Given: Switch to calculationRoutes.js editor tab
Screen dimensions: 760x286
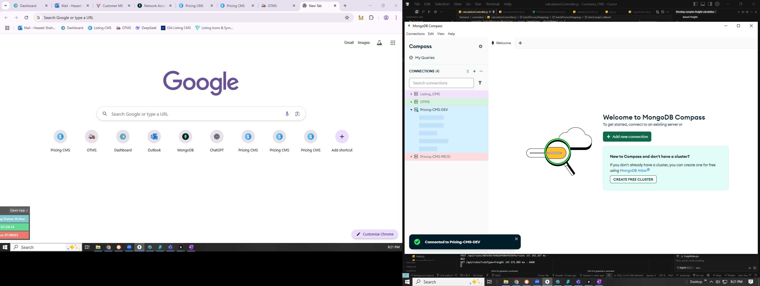Looking at the screenshot, I should click(513, 12).
